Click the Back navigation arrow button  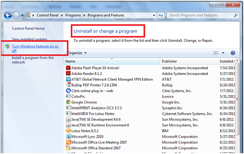coord(8,16)
